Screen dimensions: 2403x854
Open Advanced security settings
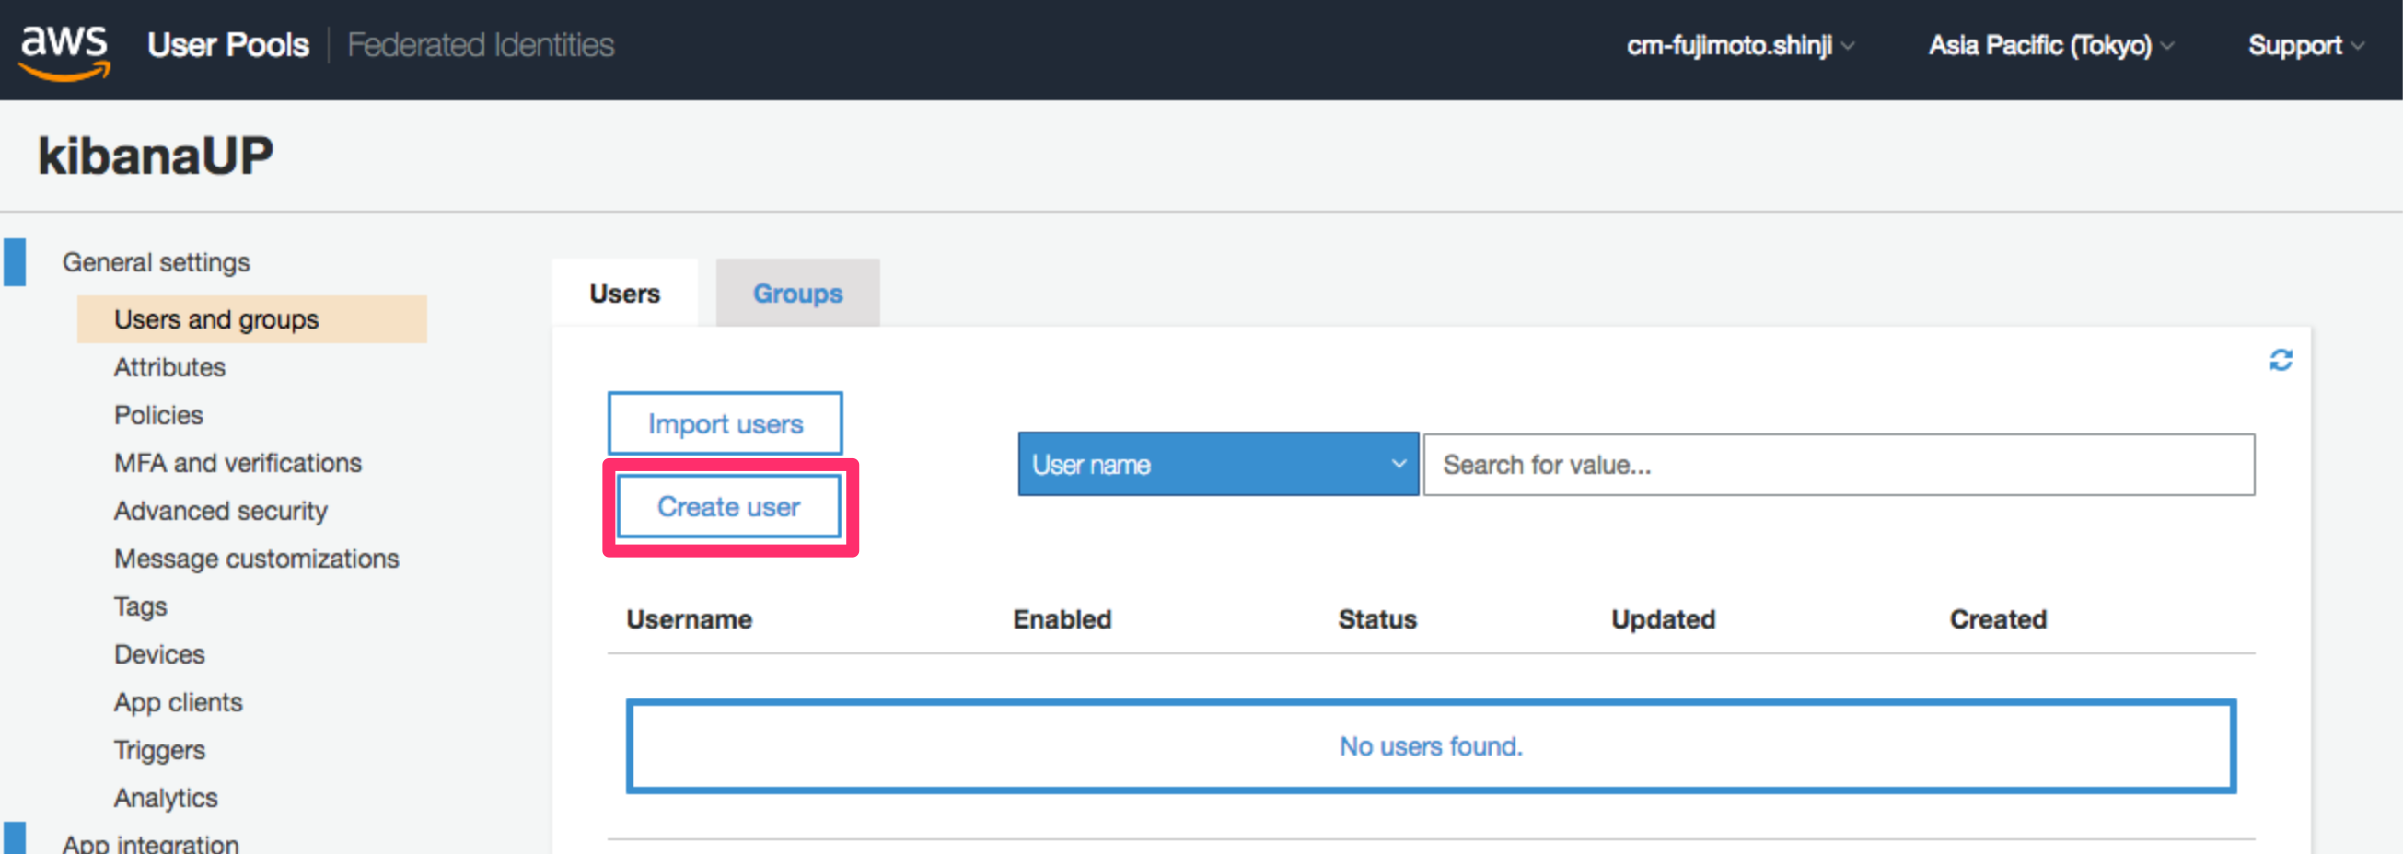tap(221, 511)
